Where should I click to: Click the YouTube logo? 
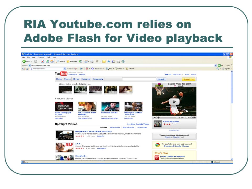click(x=61, y=73)
